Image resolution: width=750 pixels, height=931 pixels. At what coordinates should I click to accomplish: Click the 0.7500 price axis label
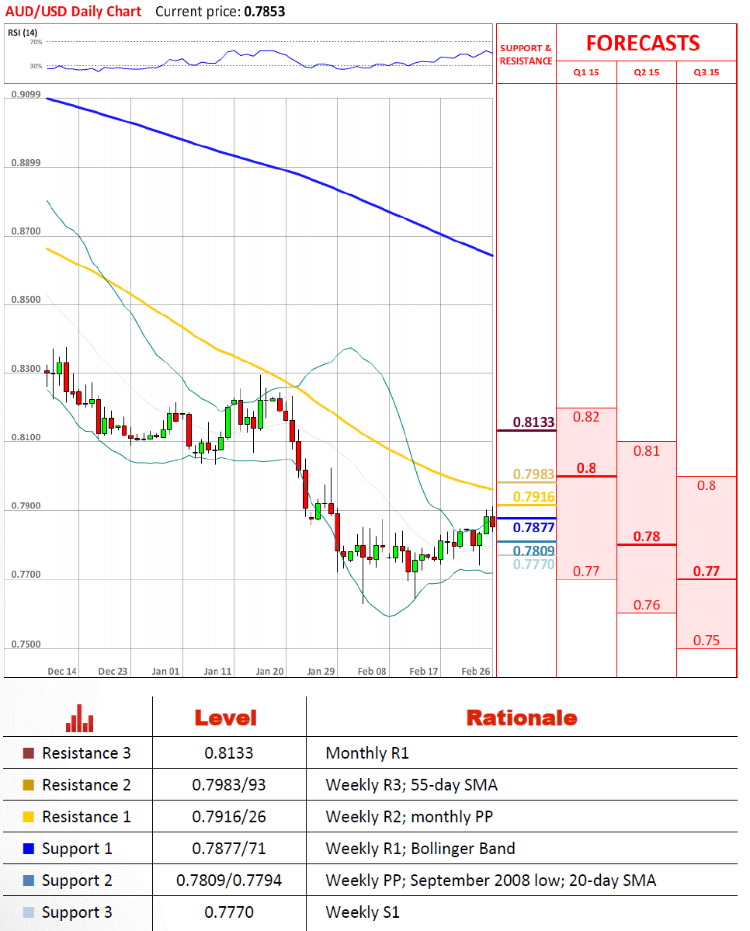(x=26, y=644)
